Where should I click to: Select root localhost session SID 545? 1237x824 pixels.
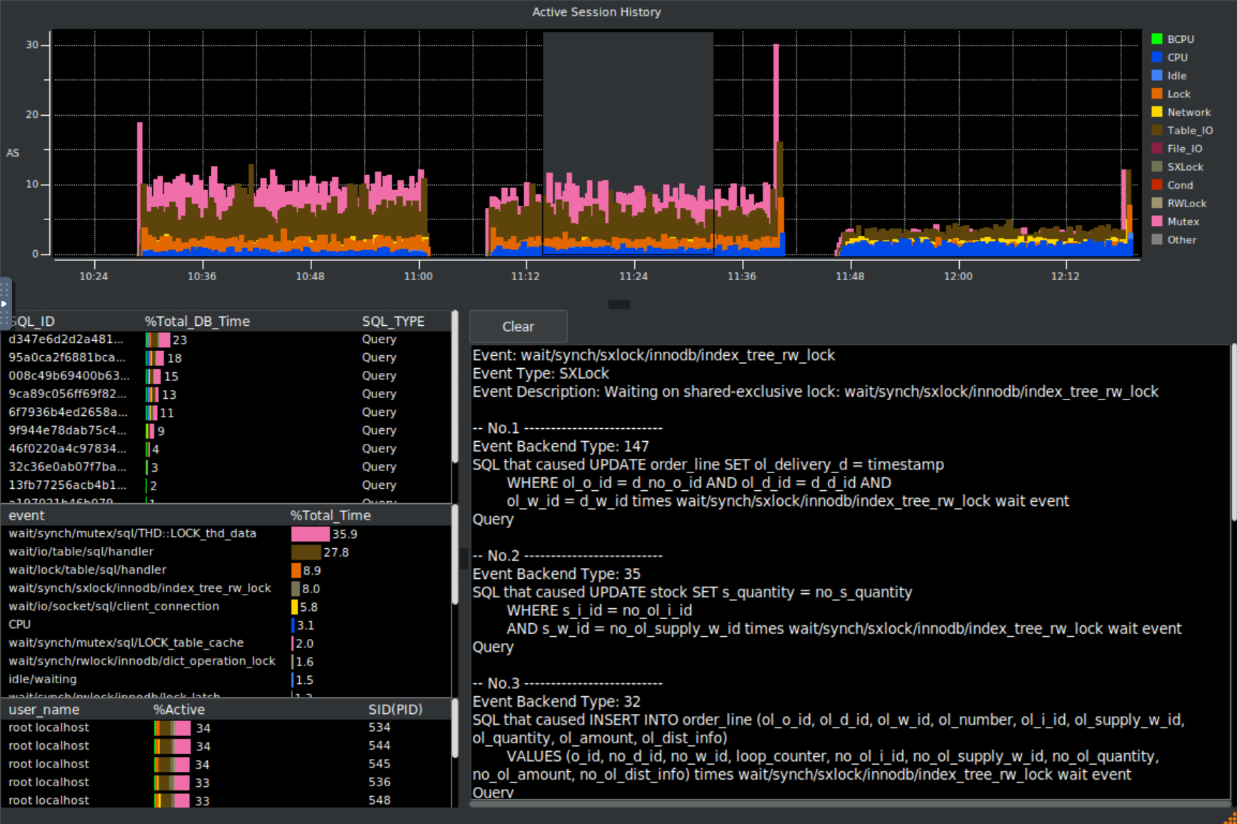(226, 764)
